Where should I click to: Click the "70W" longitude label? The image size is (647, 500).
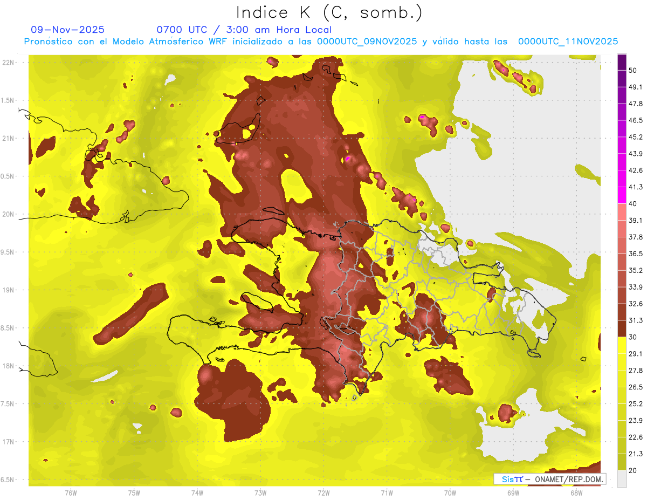point(450,492)
